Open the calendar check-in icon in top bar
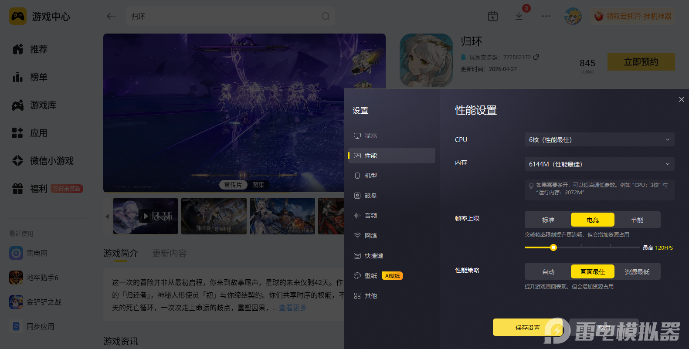 493,16
